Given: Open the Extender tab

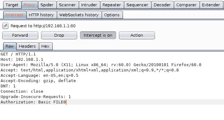Looking at the screenshot, I should (211, 5).
